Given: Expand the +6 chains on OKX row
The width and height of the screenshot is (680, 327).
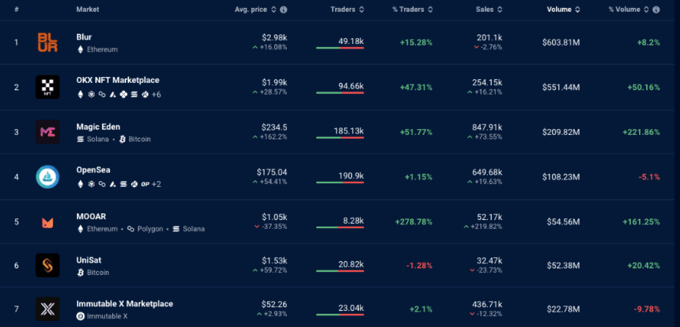Looking at the screenshot, I should click(x=156, y=95).
